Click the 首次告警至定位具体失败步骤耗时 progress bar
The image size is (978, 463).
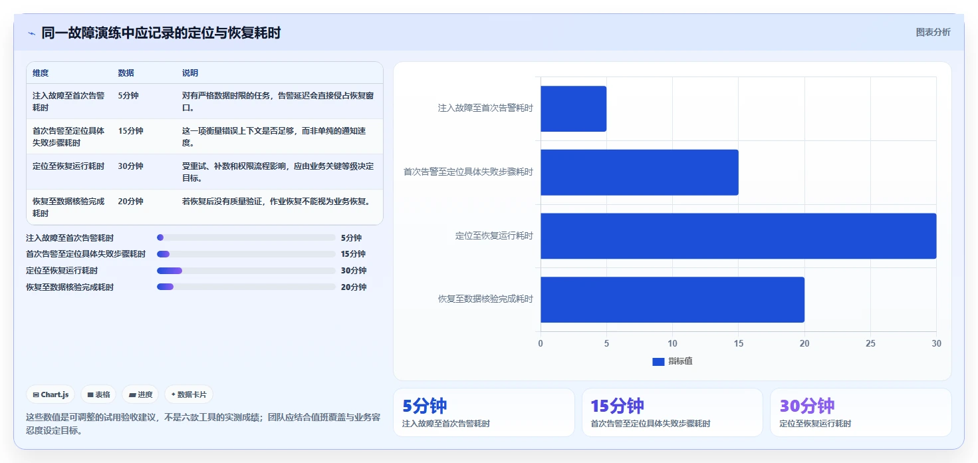(246, 254)
